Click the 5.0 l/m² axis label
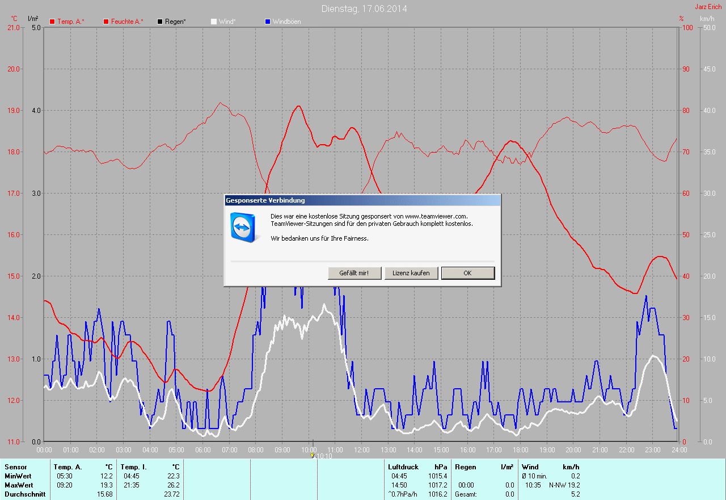Screen dimensions: 726x500 [x=35, y=28]
